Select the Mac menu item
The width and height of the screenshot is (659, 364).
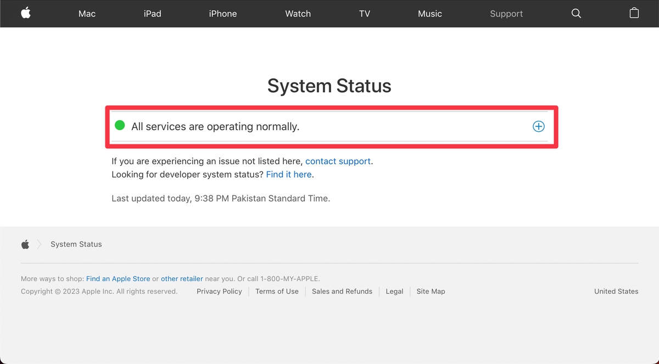click(87, 14)
